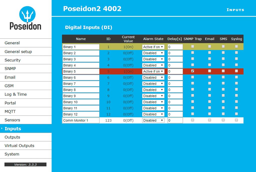The image size is (256, 172).
Task: Enable Email alert for Binary 1
Action: pos(210,46)
